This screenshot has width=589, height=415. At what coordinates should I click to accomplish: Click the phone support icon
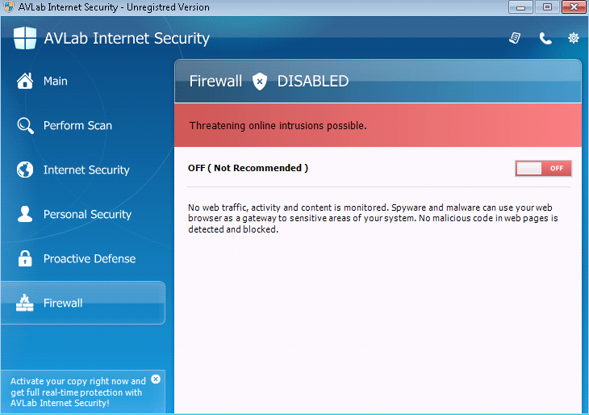coord(545,38)
